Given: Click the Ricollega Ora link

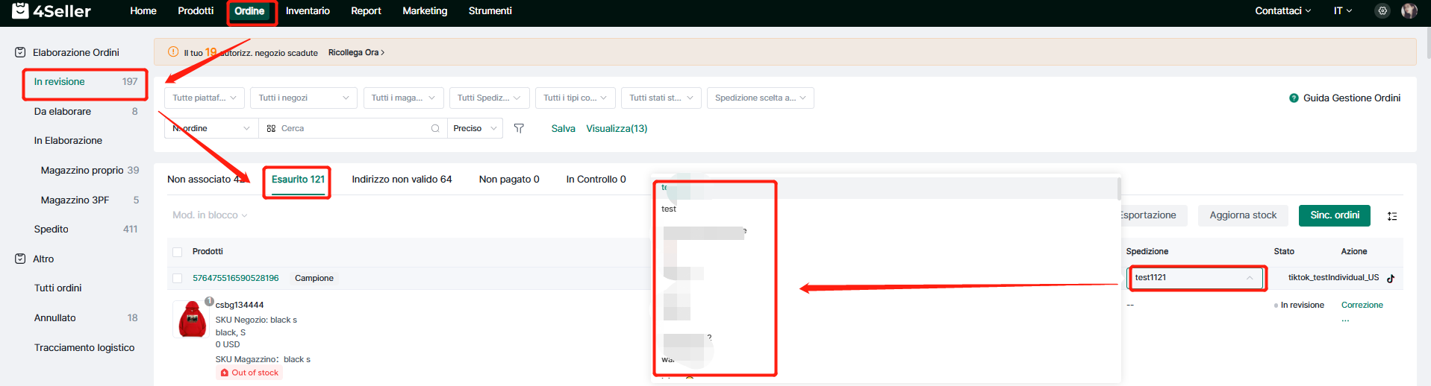Looking at the screenshot, I should coord(356,53).
